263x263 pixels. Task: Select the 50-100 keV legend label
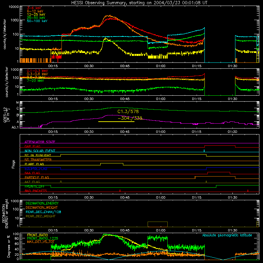click(x=37, y=21)
